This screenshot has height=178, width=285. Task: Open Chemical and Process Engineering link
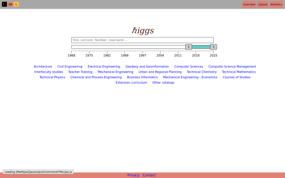(x=96, y=77)
